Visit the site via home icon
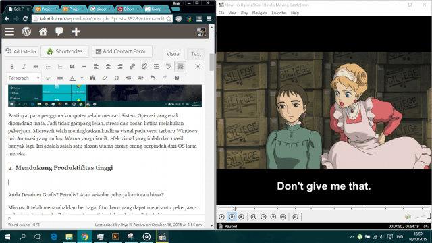This screenshot has width=432, height=243. pos(43,32)
